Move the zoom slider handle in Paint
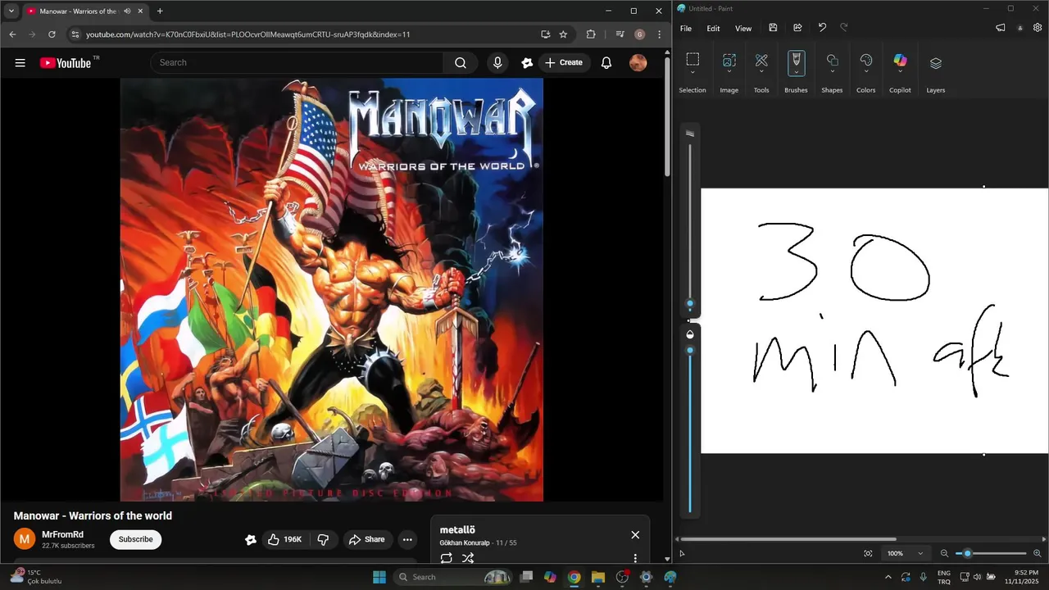 pos(968,554)
